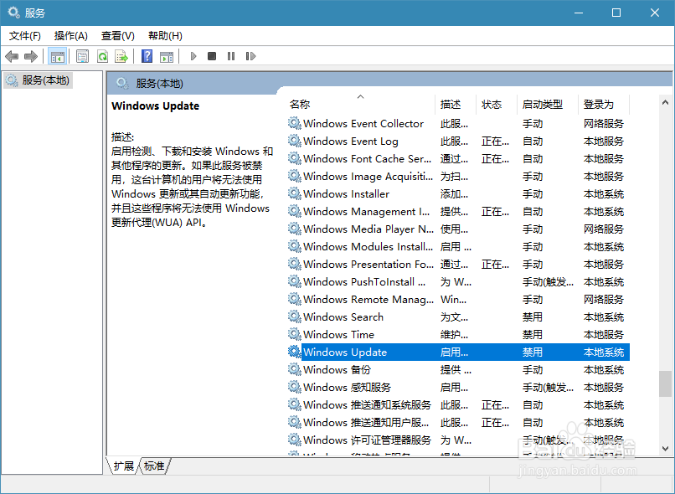
Task: Click gear icon of Windows Event Collector
Action: click(295, 124)
